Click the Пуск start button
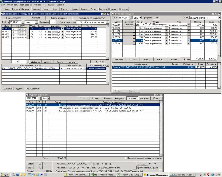Screen dimensions: 222x177 [5, 175]
